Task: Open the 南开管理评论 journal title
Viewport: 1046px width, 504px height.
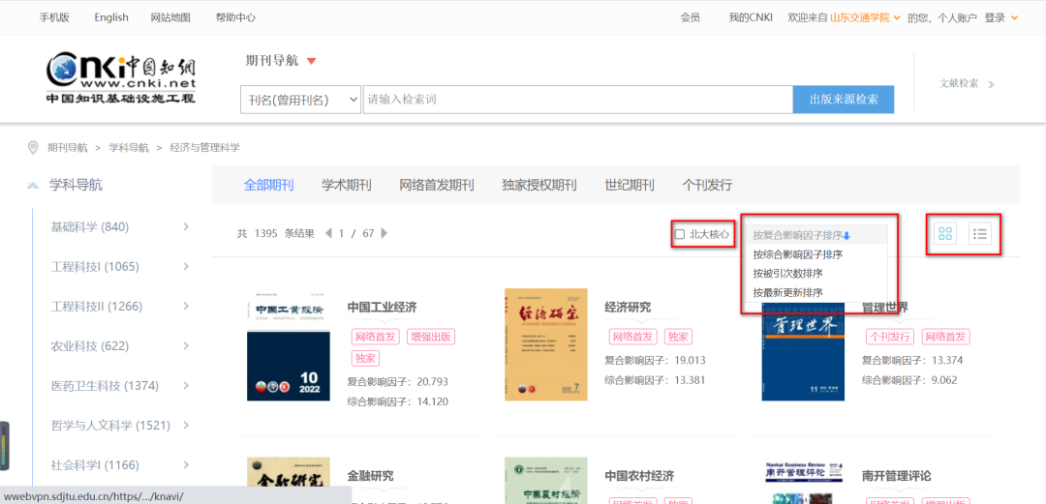Action: click(897, 476)
